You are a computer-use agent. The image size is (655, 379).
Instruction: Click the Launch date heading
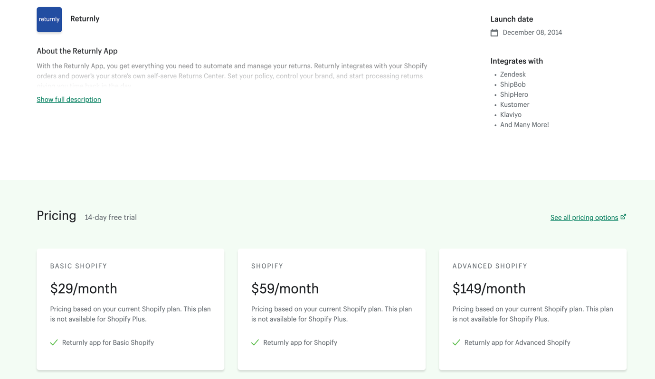(x=512, y=19)
